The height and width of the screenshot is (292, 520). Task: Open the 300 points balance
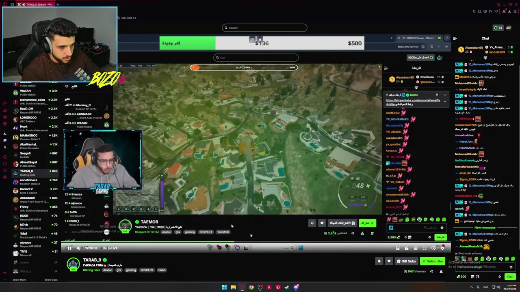(461, 277)
